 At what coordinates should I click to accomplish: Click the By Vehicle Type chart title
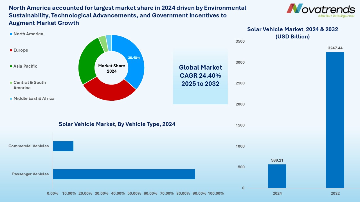(117, 124)
